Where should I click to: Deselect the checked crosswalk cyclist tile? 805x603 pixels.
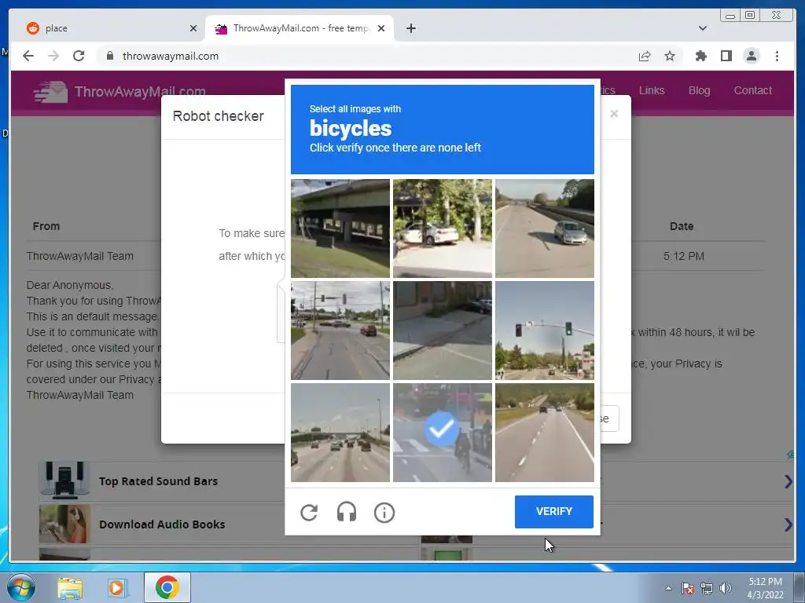[442, 433]
